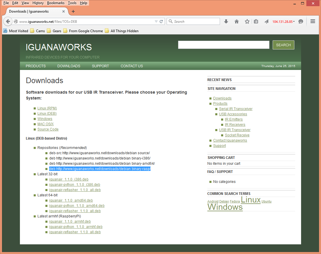Image resolution: width=321 pixels, height=254 pixels.
Task: Open DOWNLOADS in the site navigation bar
Action: [69, 66]
